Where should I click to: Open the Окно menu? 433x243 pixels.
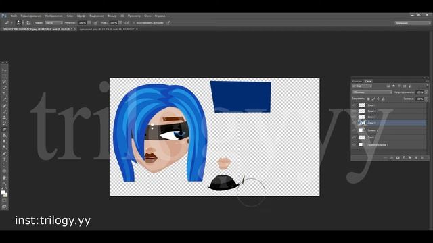147,16
